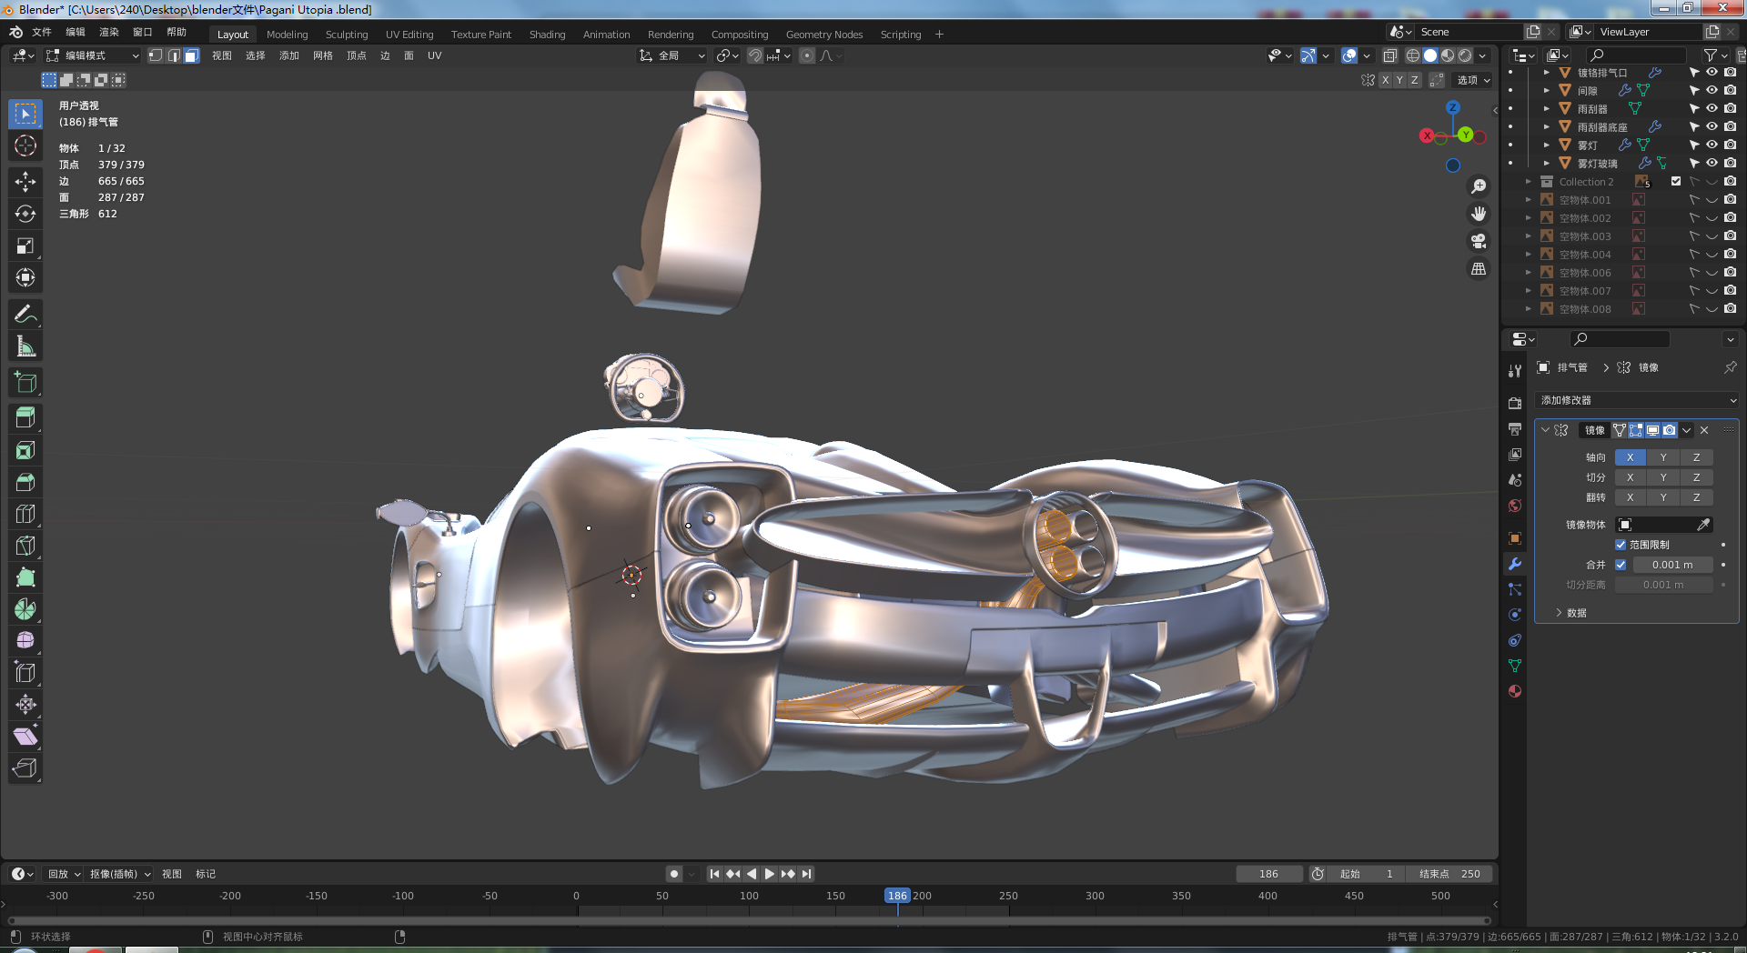Screen dimensions: 1747x953
Task: Switch to the Shading workspace tab
Action: point(547,35)
